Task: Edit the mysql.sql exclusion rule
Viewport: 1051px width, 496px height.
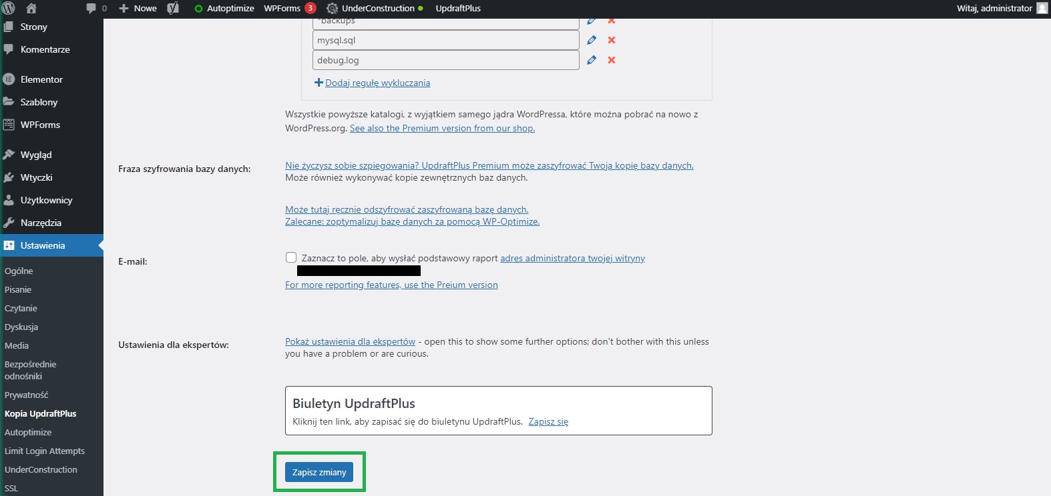Action: click(592, 40)
